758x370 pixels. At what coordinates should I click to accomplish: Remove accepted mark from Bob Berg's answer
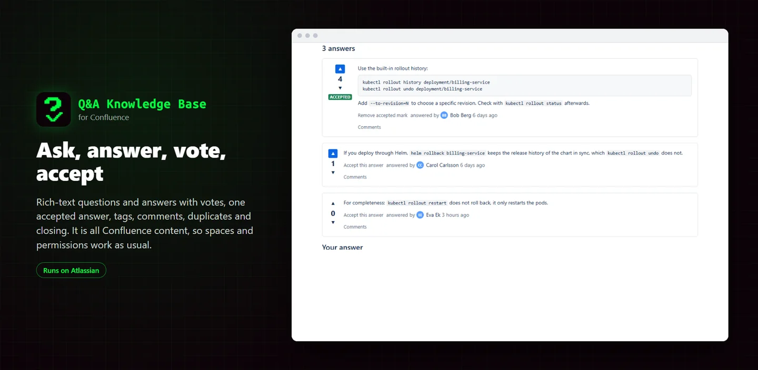(383, 115)
